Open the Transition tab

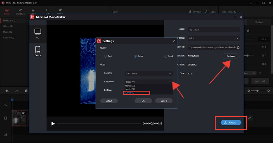[20, 12]
